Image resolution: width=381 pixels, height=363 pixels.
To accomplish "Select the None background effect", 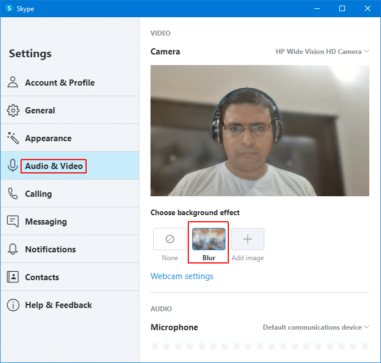I will 170,239.
